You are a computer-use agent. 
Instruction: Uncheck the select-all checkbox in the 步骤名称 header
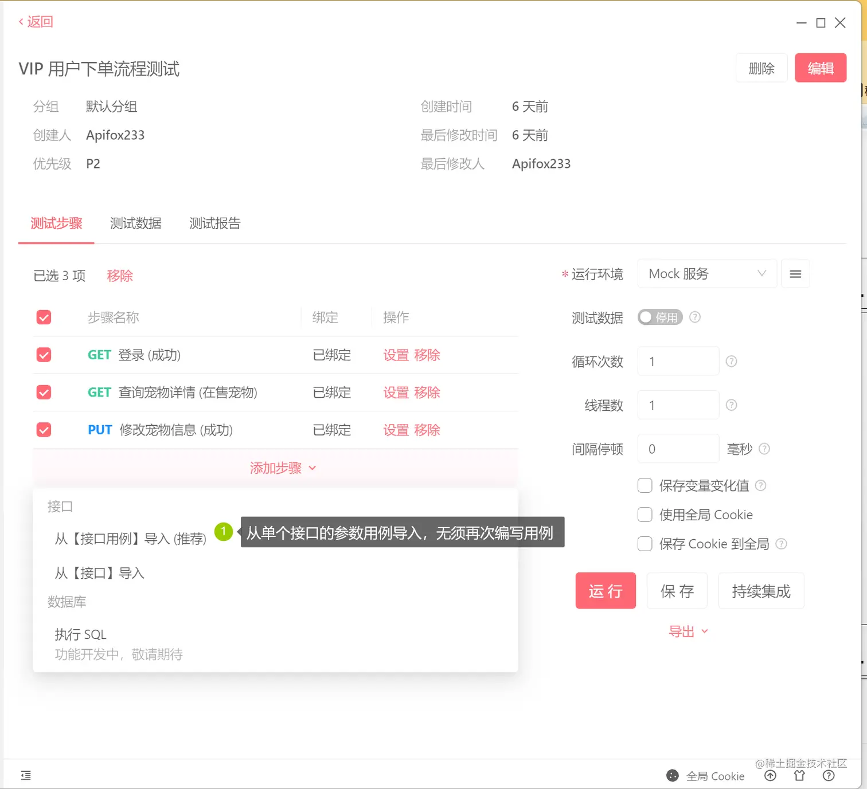pyautogui.click(x=44, y=317)
